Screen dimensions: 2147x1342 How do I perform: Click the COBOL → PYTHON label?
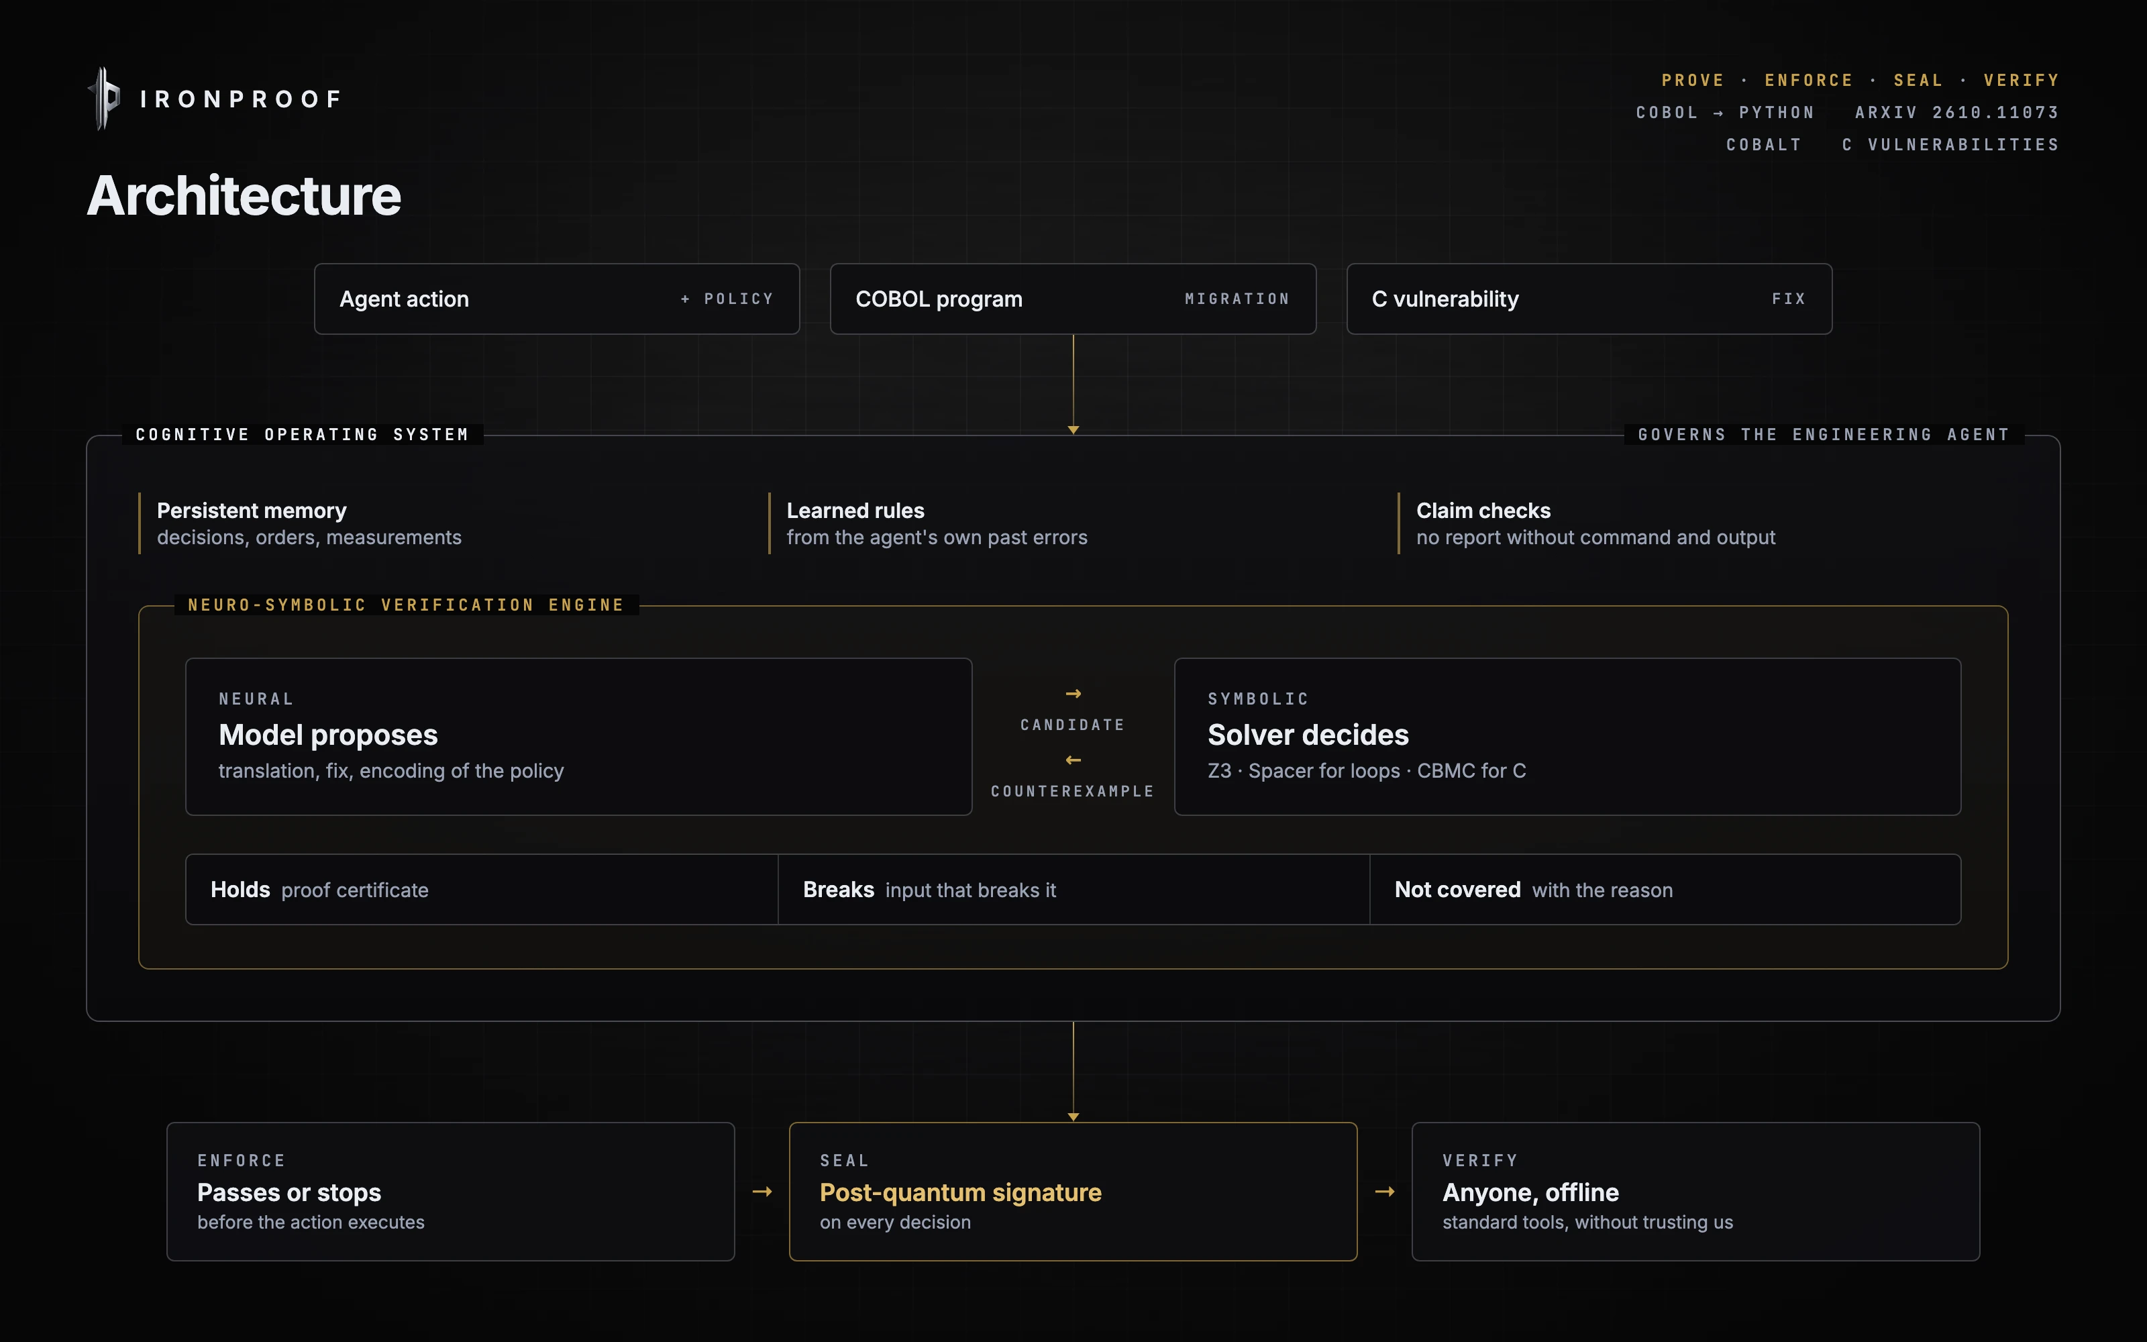[1726, 113]
